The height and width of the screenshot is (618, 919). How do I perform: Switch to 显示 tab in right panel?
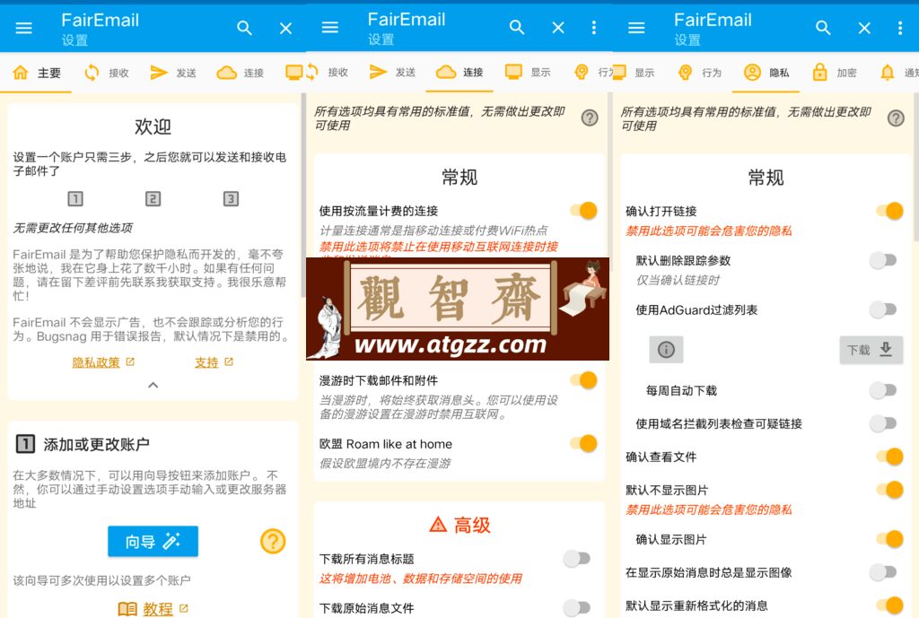tap(635, 73)
